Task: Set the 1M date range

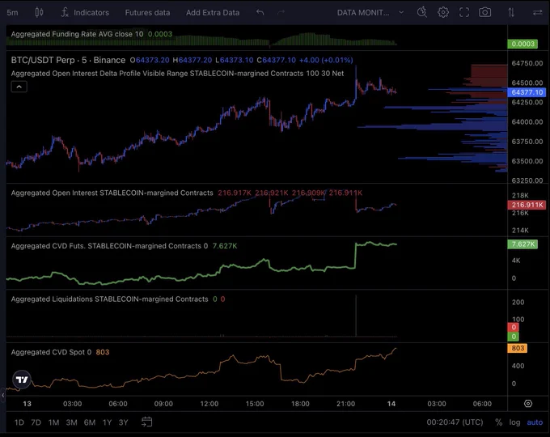Action: click(x=53, y=422)
